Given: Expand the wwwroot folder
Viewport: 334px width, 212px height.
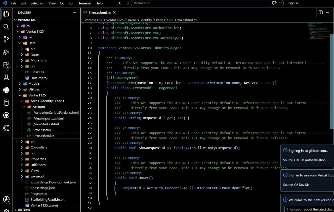Looking at the screenshot, I should point(22,176).
